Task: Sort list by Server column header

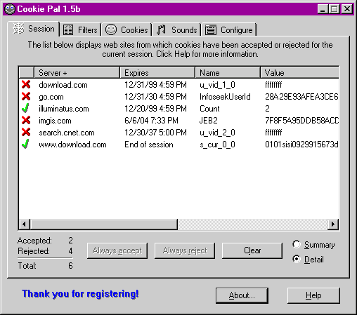Action: pos(77,72)
